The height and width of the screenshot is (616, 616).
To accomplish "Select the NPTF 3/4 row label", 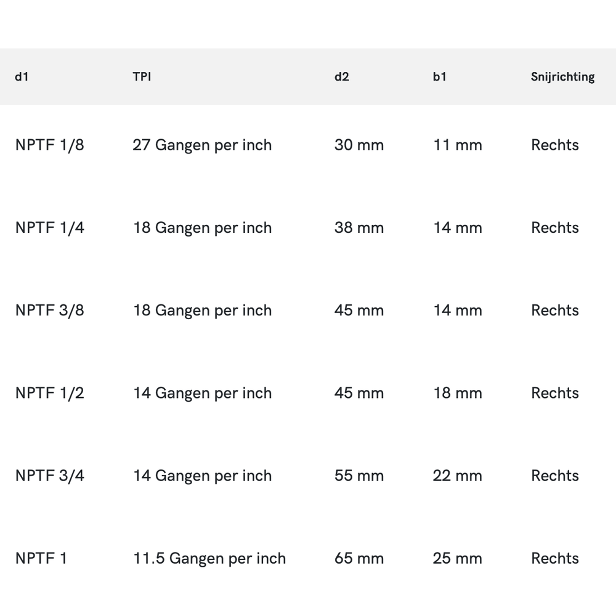I will [x=49, y=476].
